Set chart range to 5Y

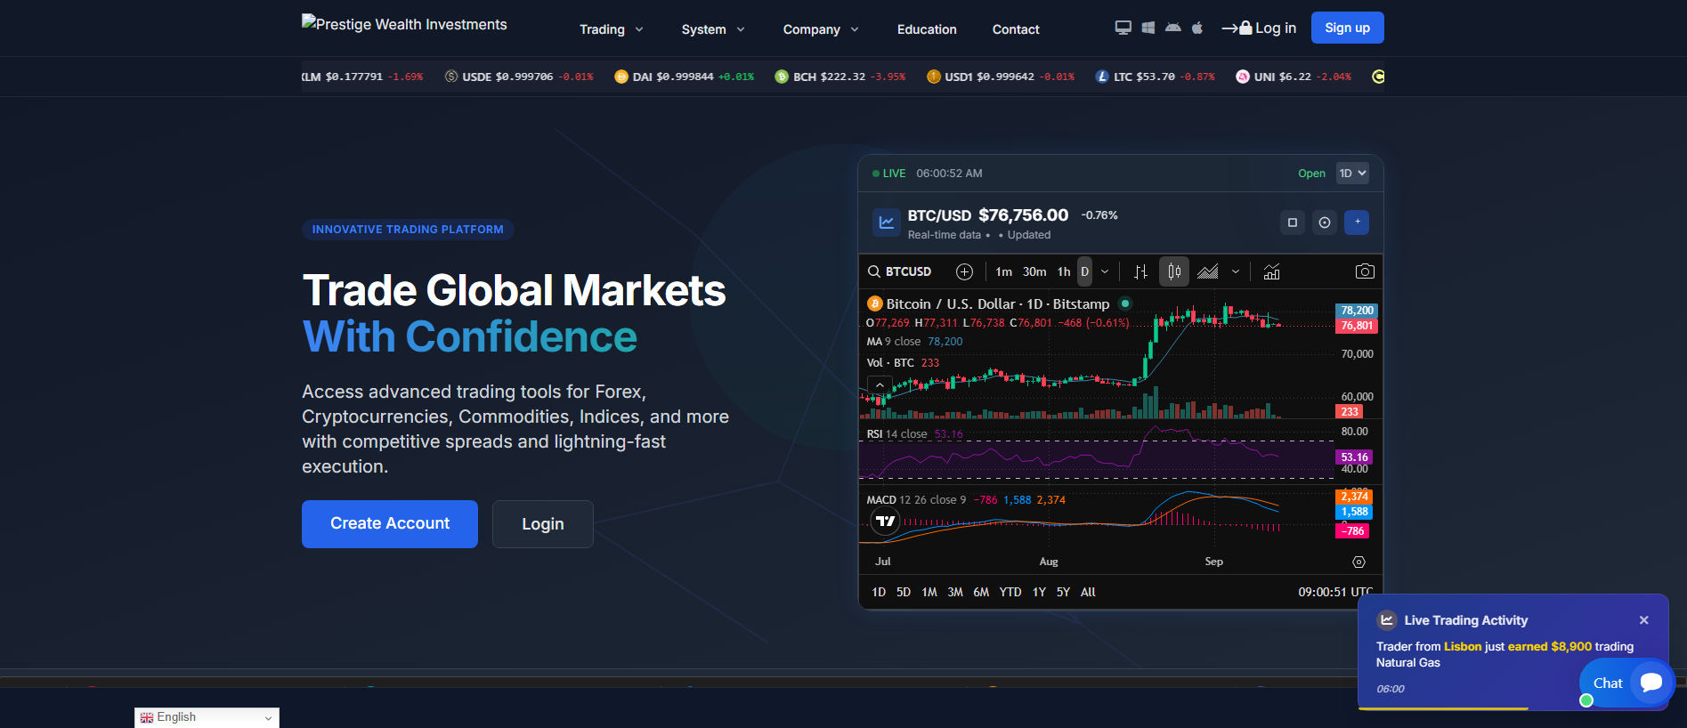coord(1063,592)
